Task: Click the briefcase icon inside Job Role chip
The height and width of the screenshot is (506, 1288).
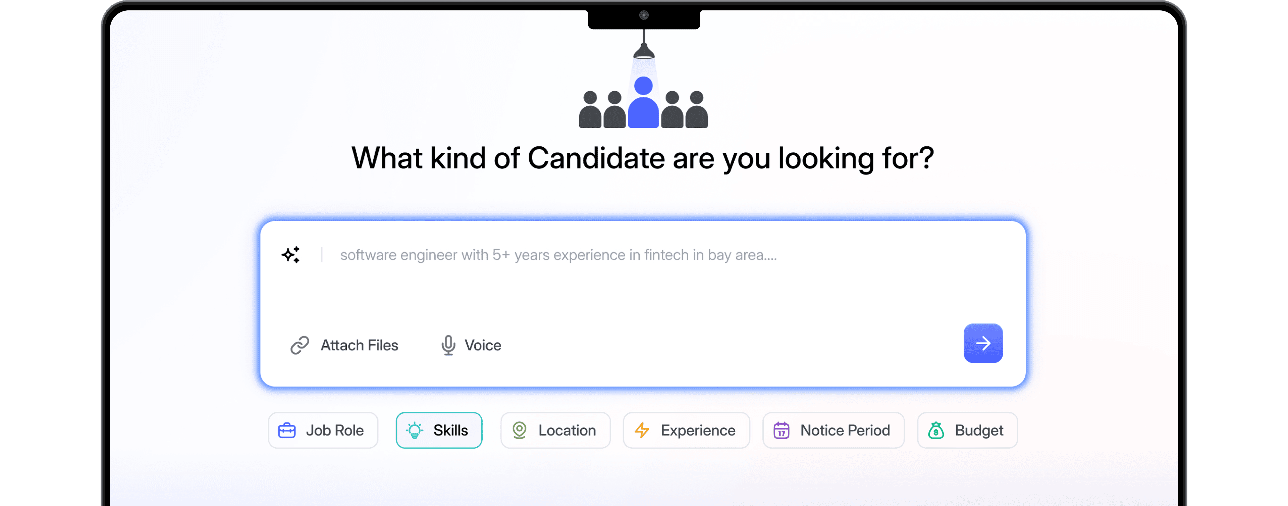Action: 286,430
